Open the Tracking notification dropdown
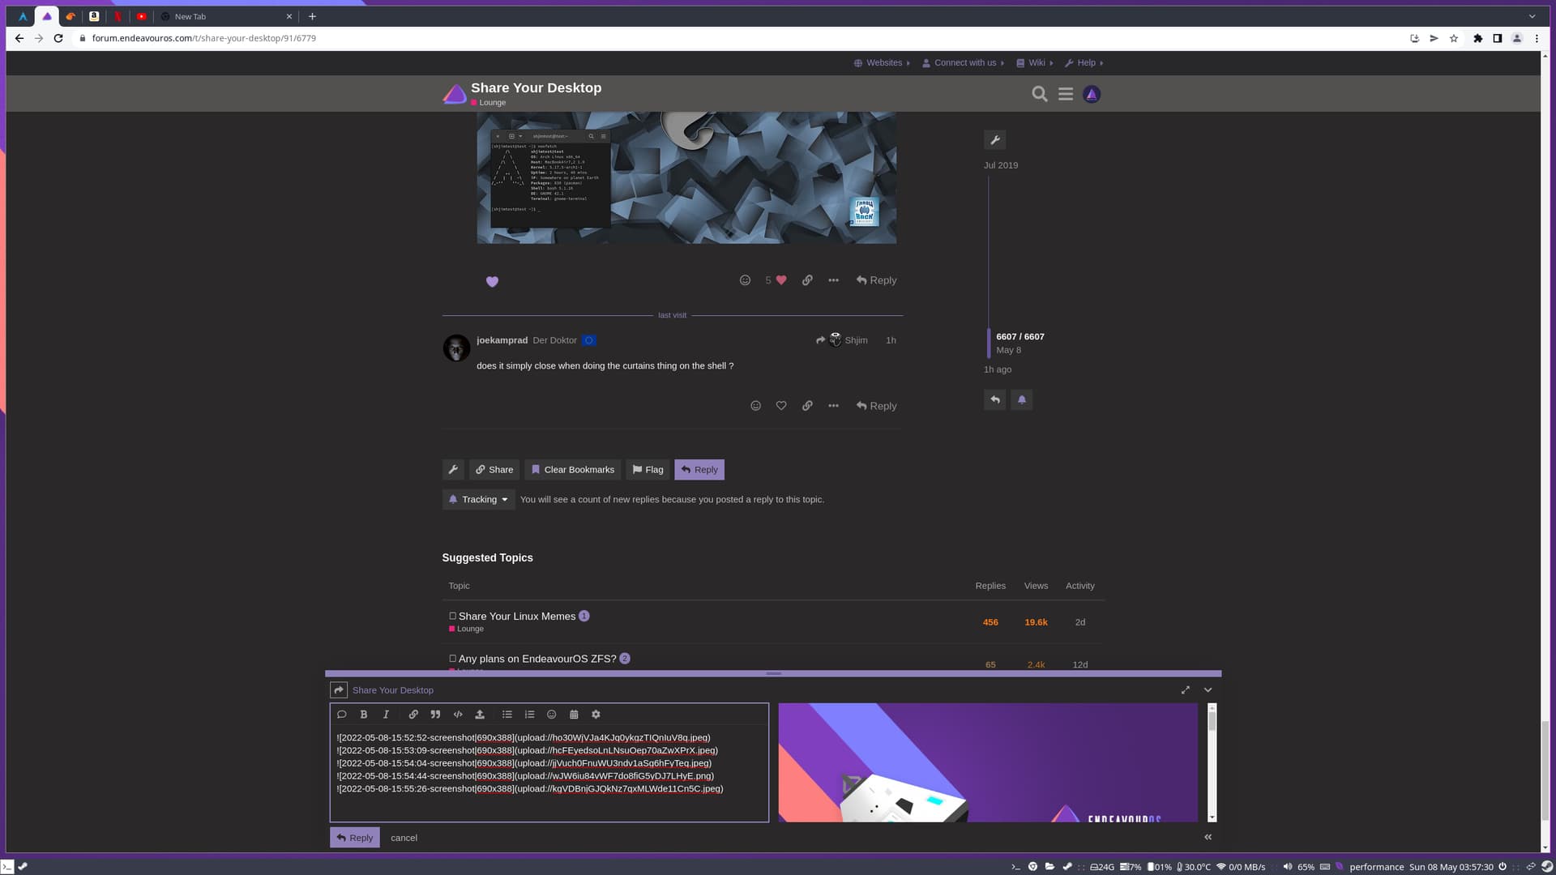The height and width of the screenshot is (875, 1556). click(x=479, y=500)
